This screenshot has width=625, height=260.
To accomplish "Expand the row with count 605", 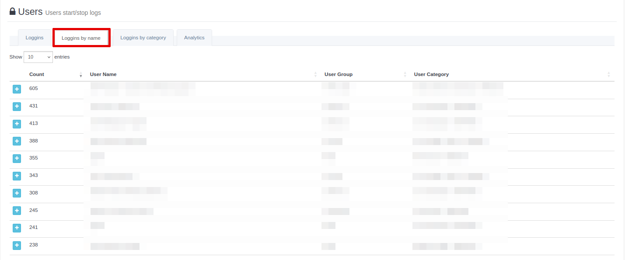I will tap(17, 89).
